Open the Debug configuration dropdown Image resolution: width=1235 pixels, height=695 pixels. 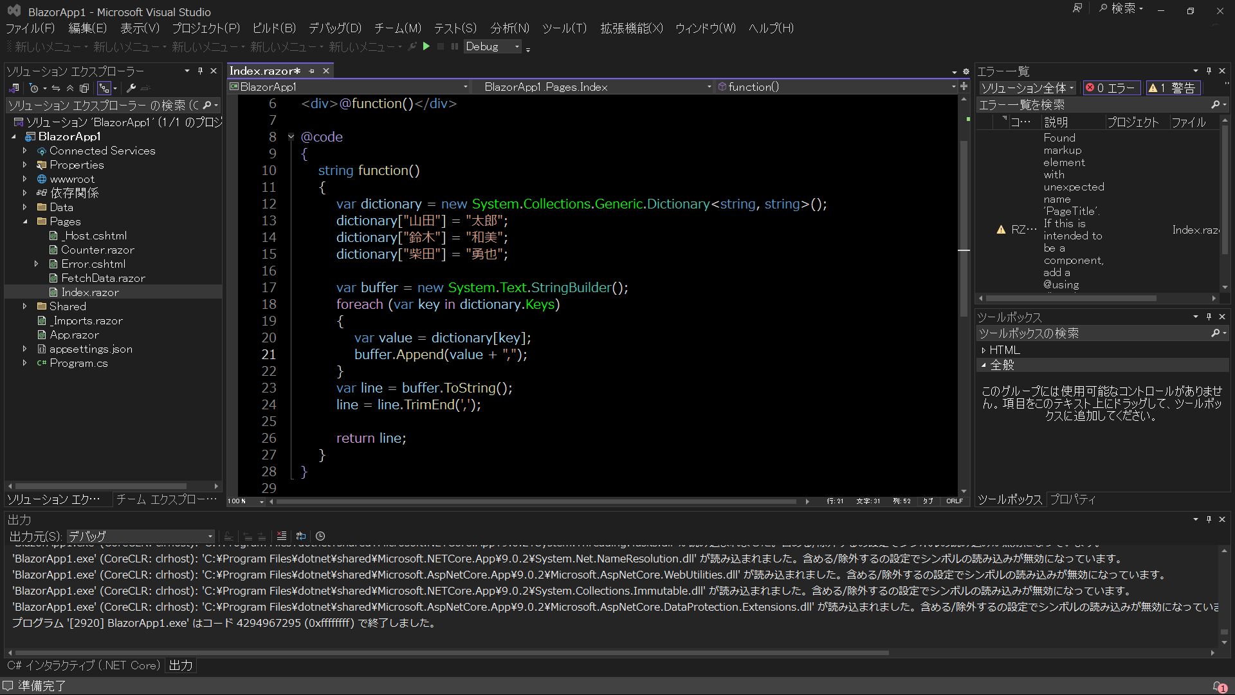pyautogui.click(x=492, y=46)
